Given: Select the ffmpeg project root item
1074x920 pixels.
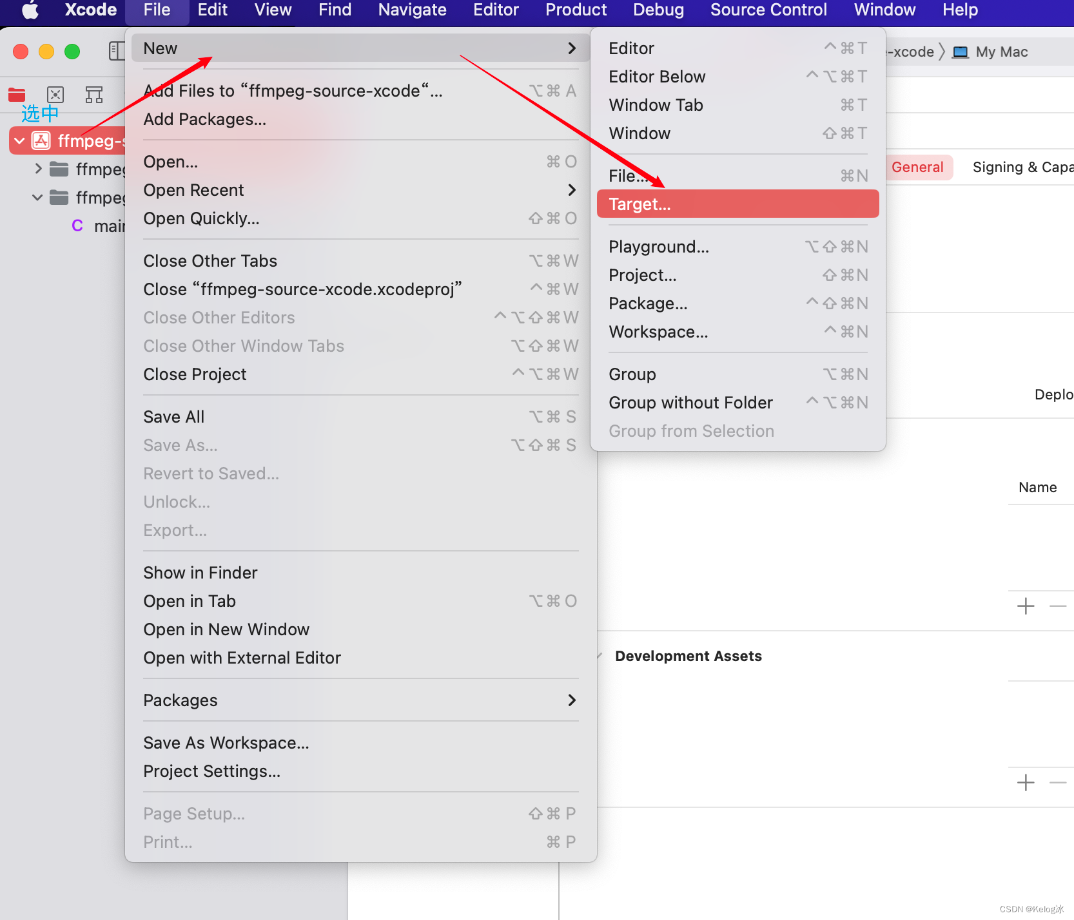Looking at the screenshot, I should coord(67,140).
